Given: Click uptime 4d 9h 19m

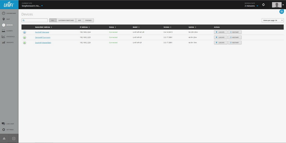Looking at the screenshot, I should (x=193, y=42).
